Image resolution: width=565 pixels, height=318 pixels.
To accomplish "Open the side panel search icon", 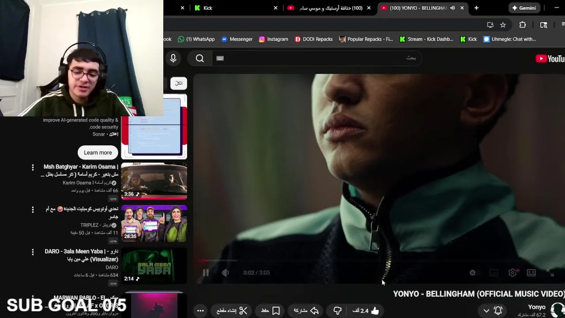I will coord(544,25).
